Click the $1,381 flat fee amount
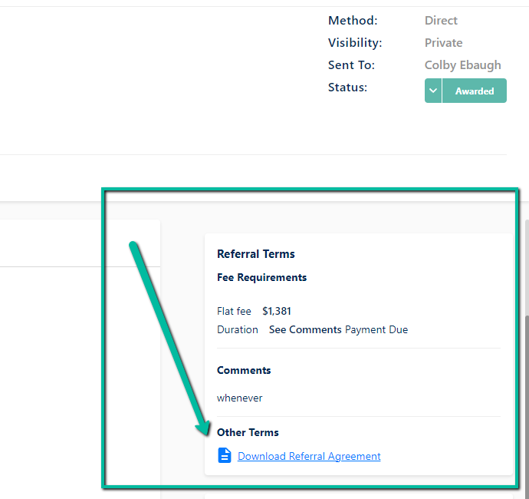Image resolution: width=529 pixels, height=499 pixels. (x=277, y=311)
